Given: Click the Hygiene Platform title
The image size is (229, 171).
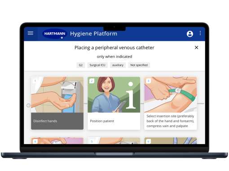Looking at the screenshot, I should (93, 34).
